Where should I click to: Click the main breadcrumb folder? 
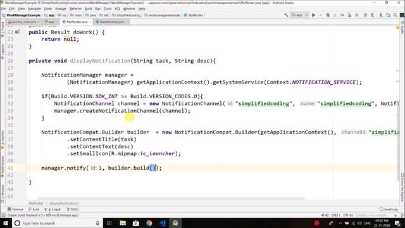point(76,15)
